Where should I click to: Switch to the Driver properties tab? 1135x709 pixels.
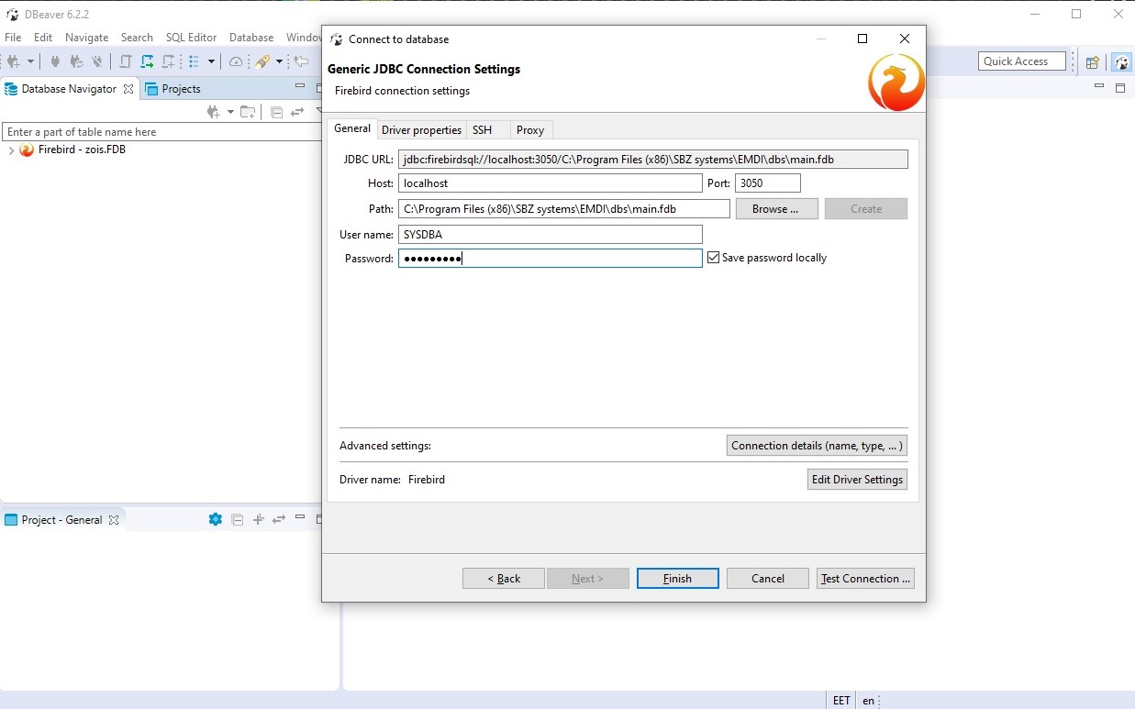421,130
